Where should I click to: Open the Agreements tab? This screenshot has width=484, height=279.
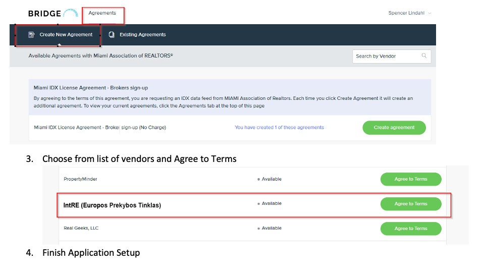(x=102, y=13)
